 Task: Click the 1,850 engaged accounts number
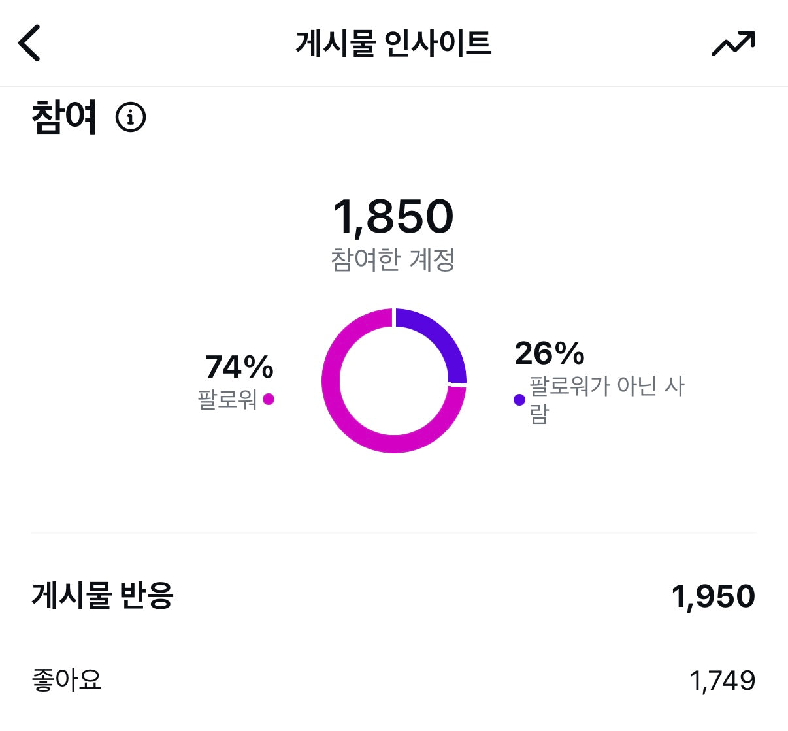393,216
